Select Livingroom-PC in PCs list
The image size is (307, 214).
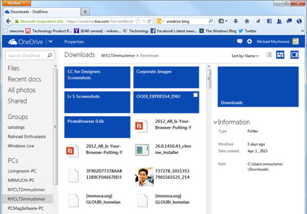[x=22, y=171]
